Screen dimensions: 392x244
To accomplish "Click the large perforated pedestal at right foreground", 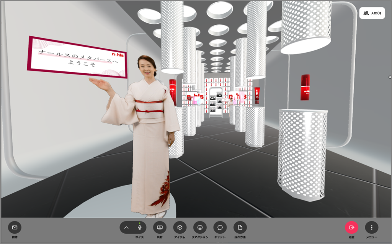I will (302, 153).
